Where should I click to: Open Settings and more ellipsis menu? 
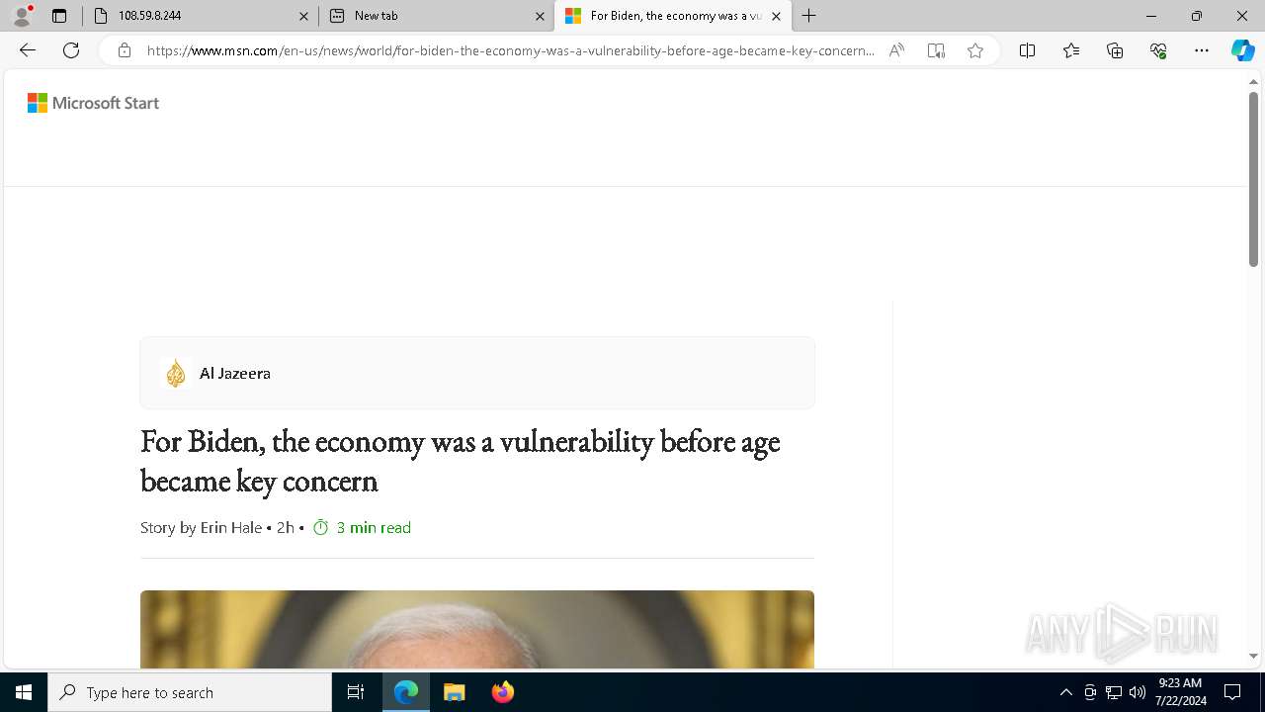pyautogui.click(x=1202, y=50)
